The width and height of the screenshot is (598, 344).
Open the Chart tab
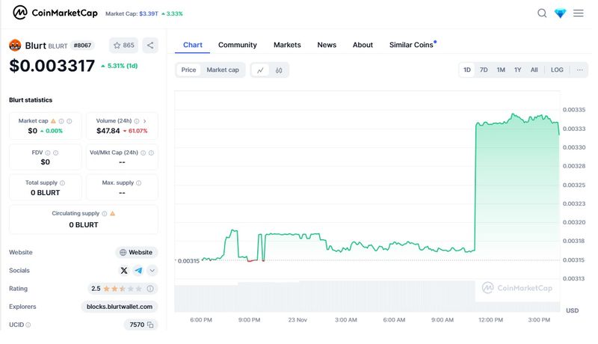[x=193, y=45]
